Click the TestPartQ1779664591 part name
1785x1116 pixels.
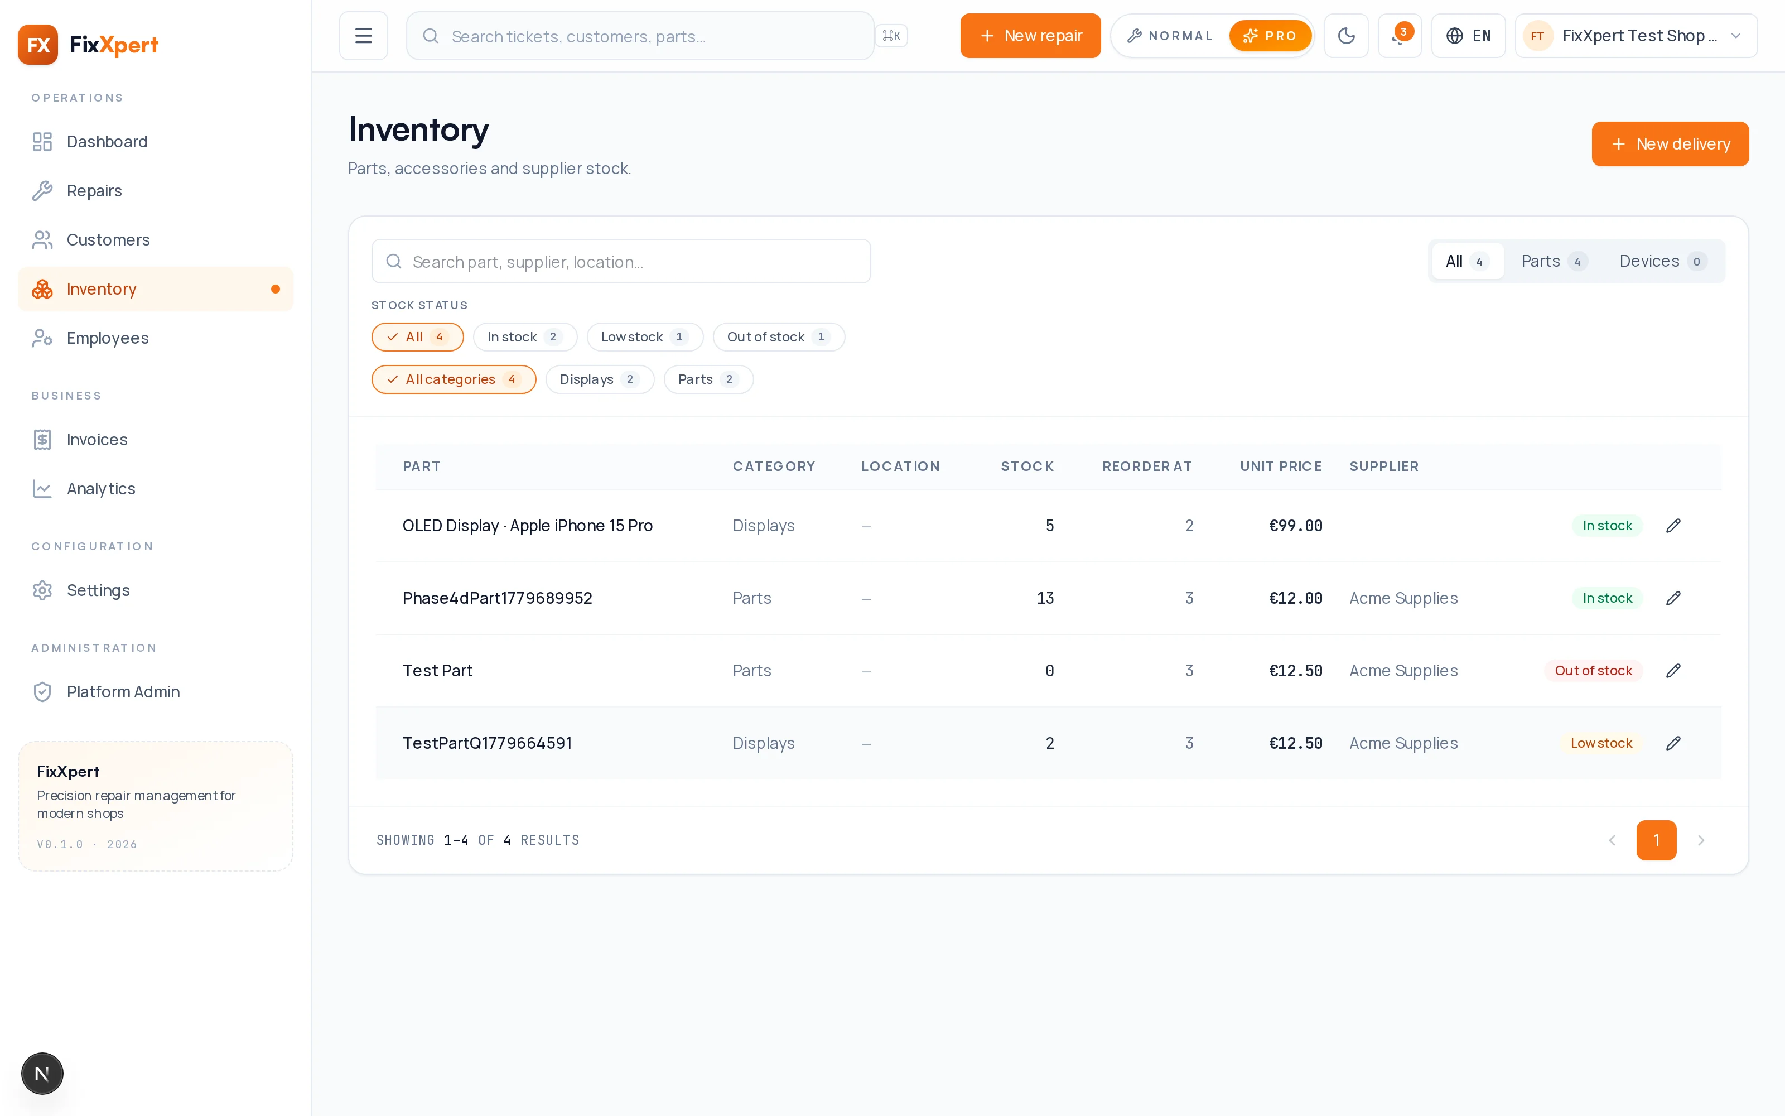click(x=487, y=743)
